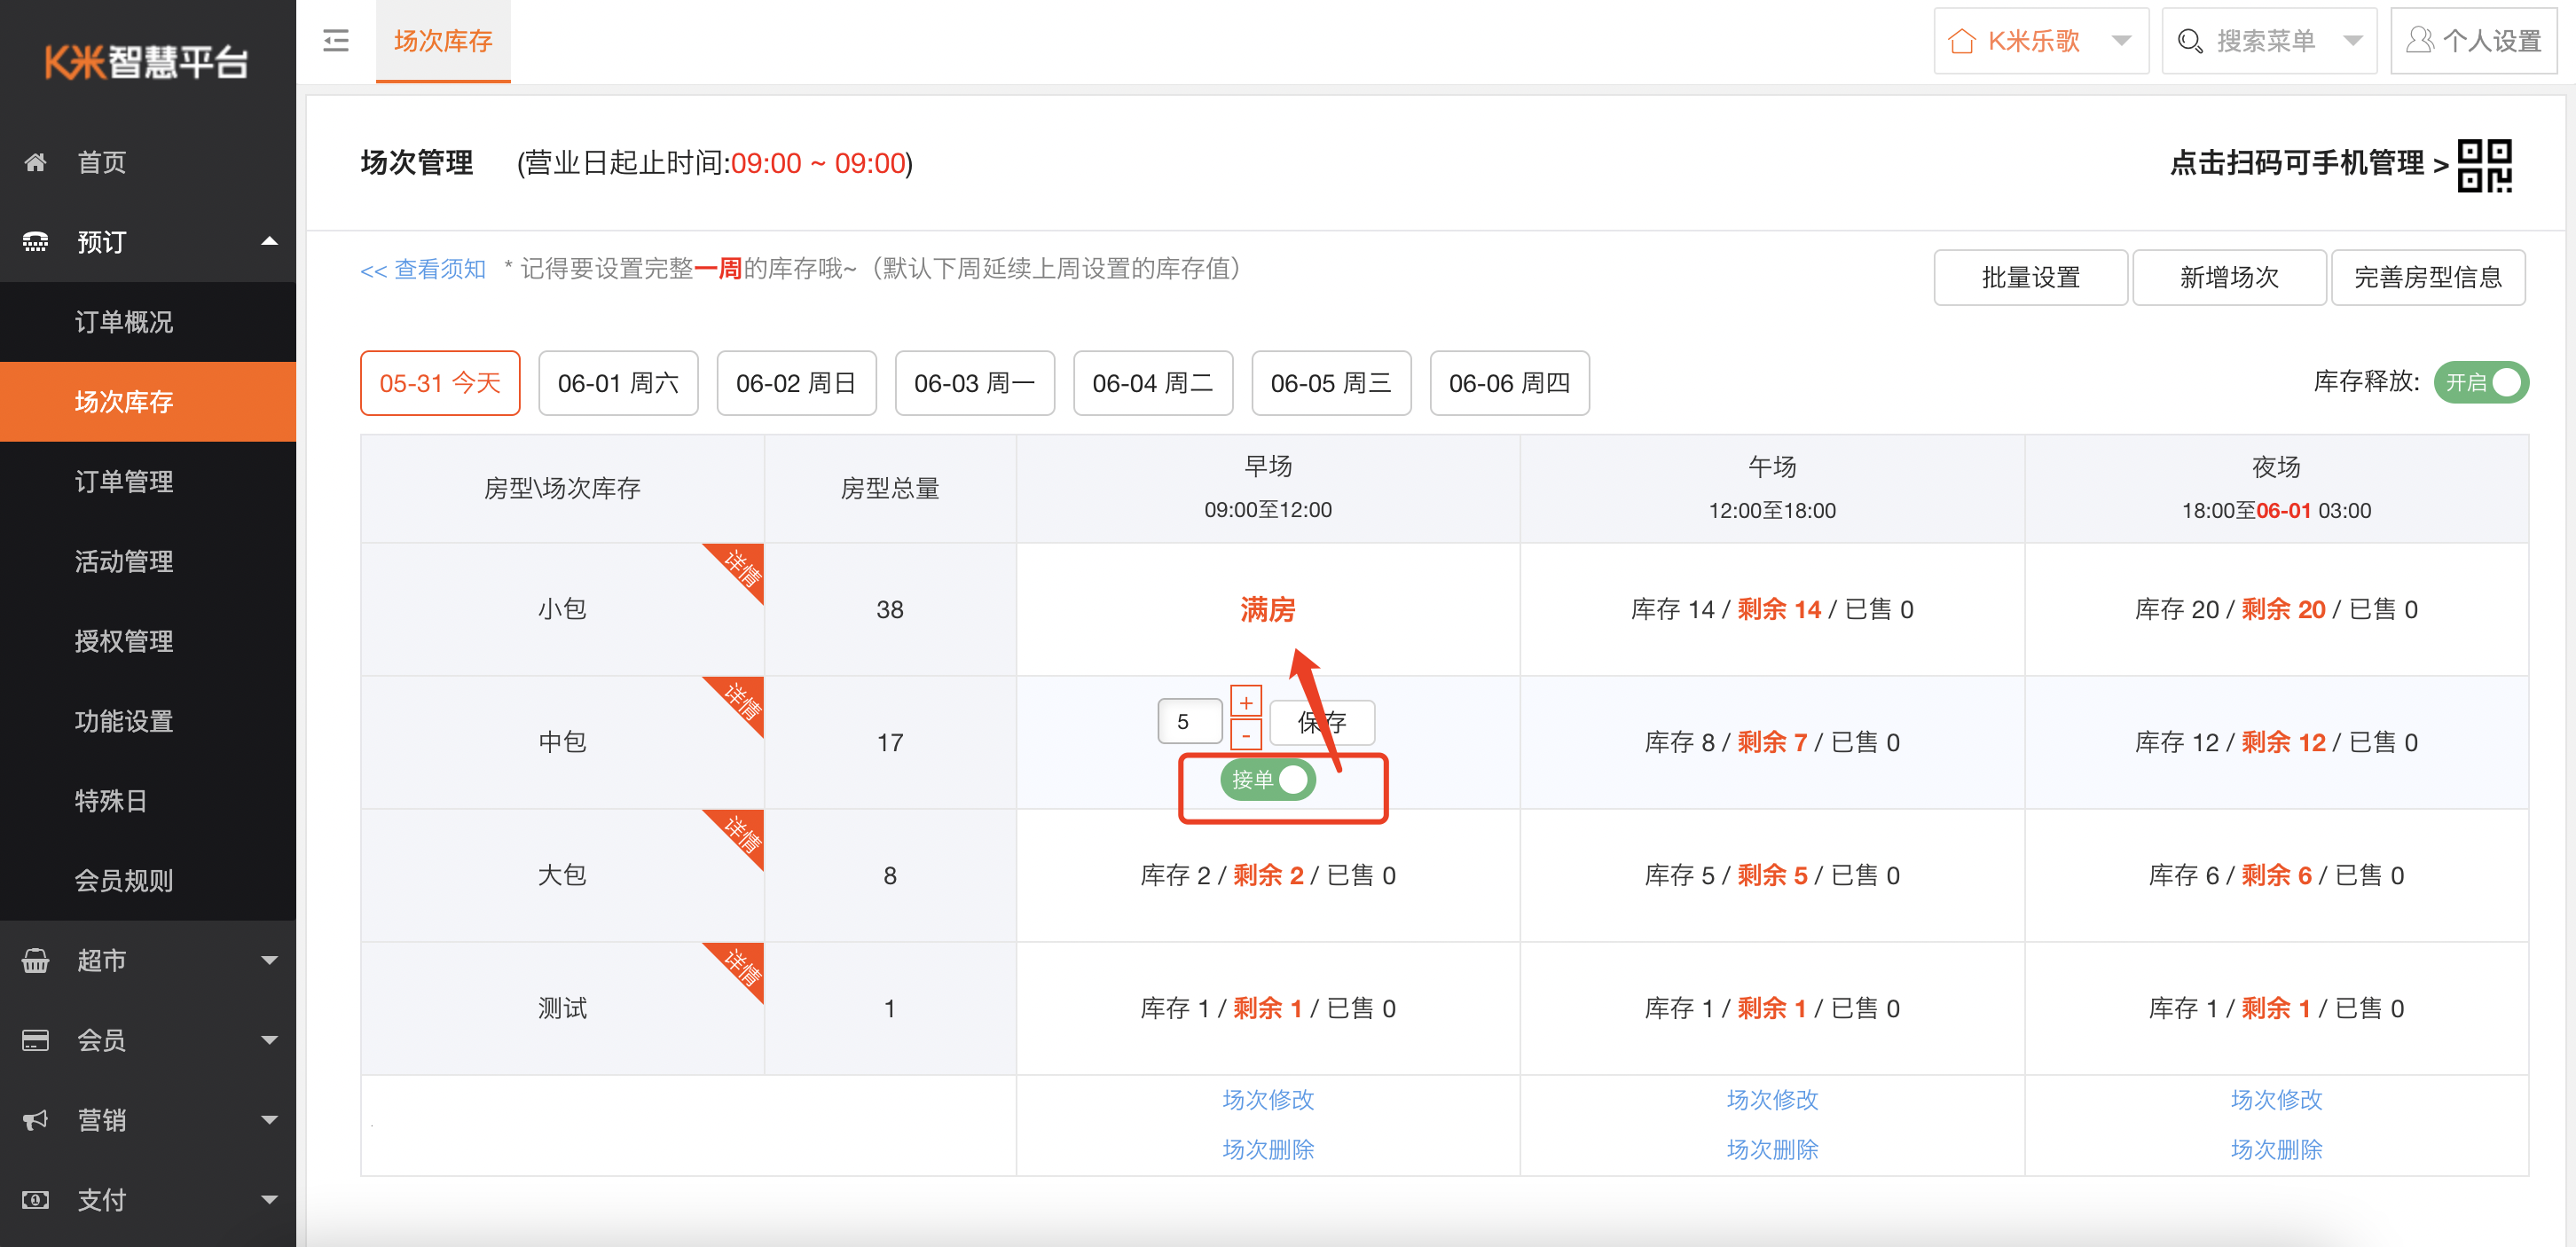Click the 预订 booking telephone icon
This screenshot has width=2576, height=1247.
coord(35,242)
